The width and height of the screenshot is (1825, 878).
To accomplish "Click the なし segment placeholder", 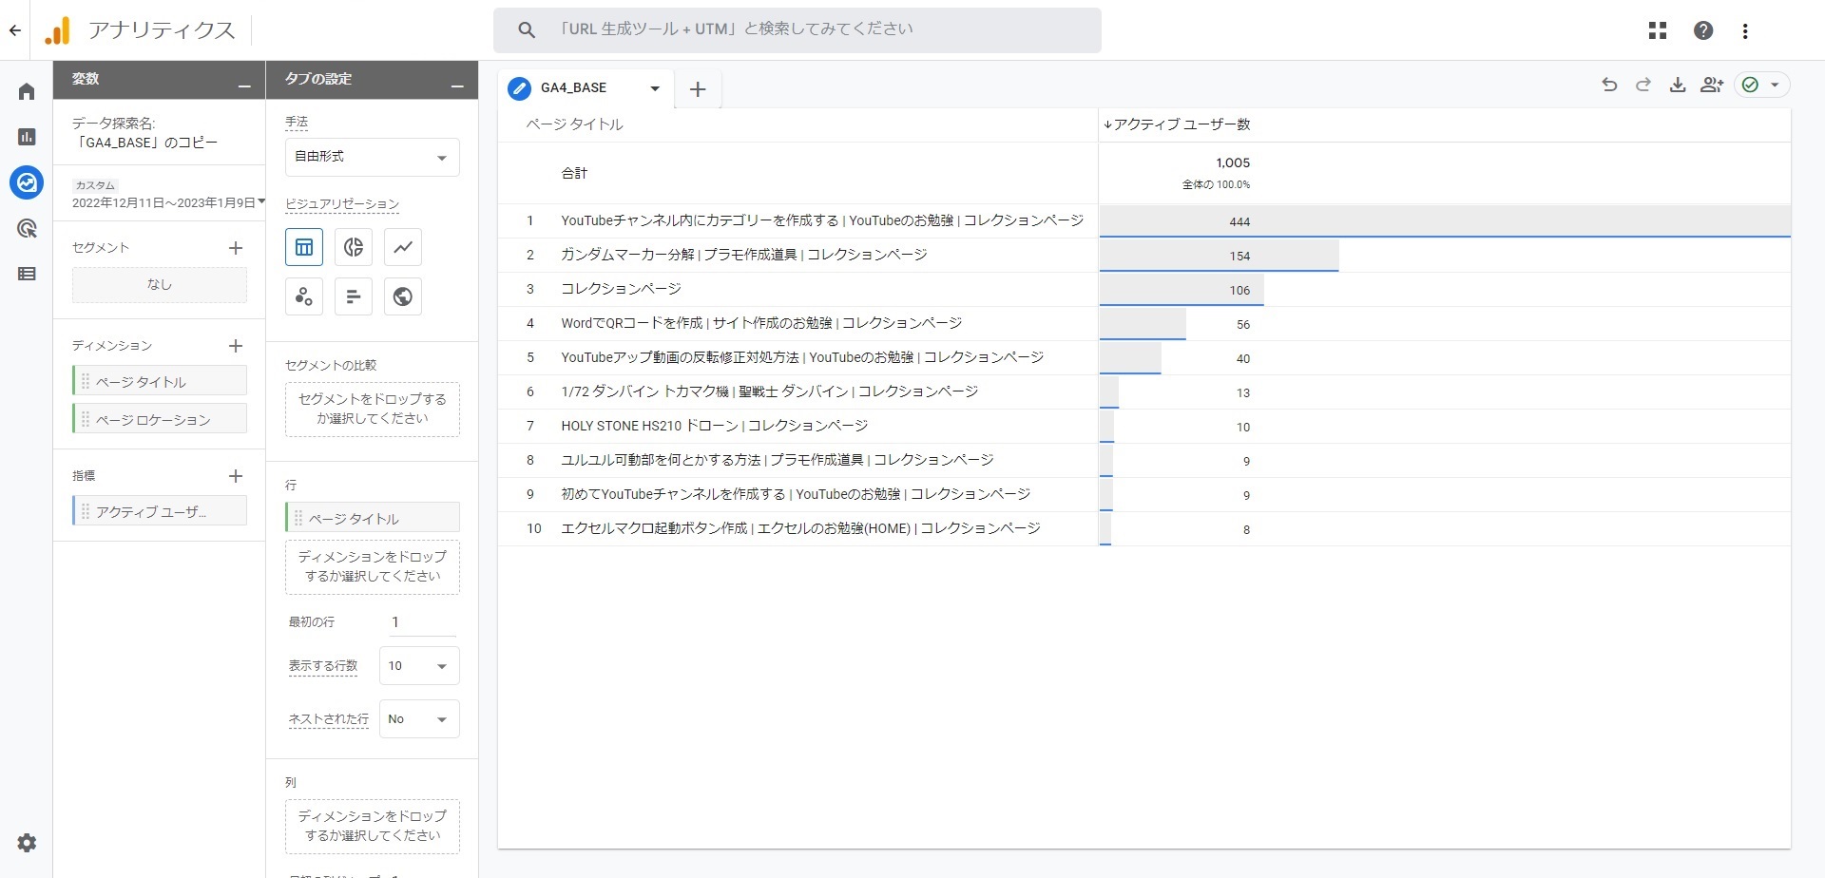I will 160,284.
